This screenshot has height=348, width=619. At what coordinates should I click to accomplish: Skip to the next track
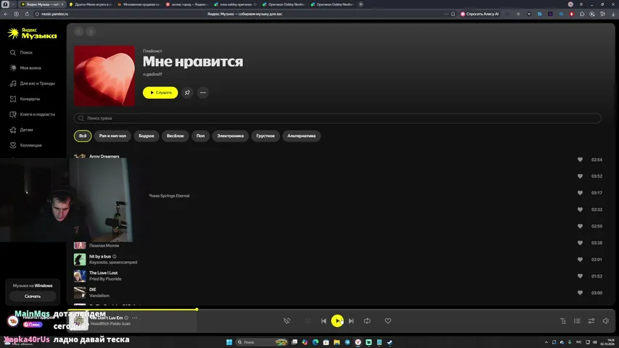pos(351,320)
